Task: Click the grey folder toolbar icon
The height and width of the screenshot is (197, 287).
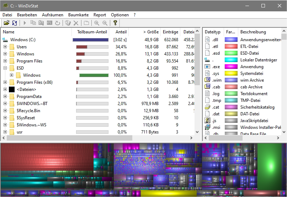Action: (86, 23)
